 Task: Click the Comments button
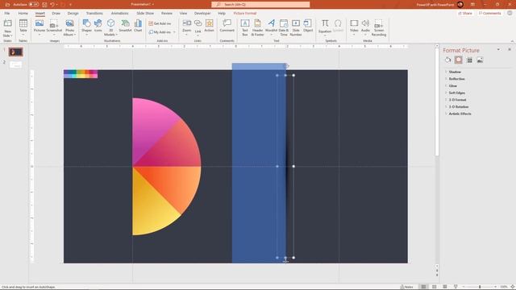pyautogui.click(x=489, y=14)
